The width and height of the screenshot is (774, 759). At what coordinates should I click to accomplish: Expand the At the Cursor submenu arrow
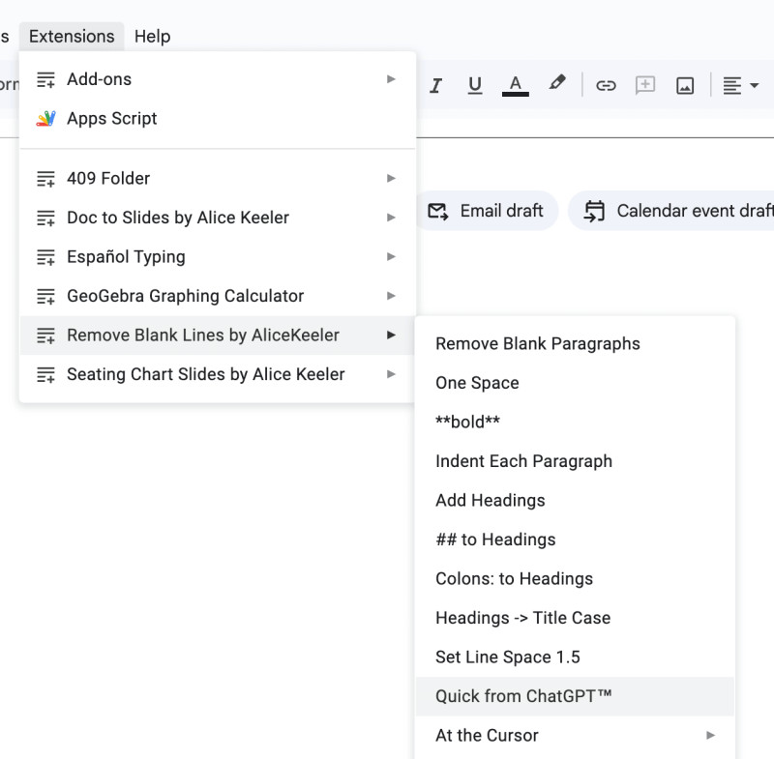[710, 736]
